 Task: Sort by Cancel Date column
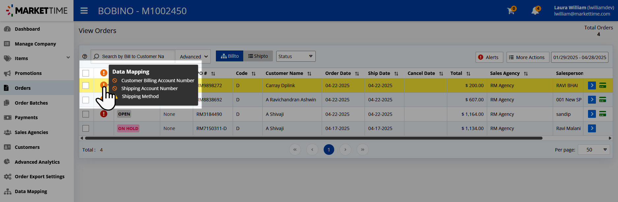(441, 74)
